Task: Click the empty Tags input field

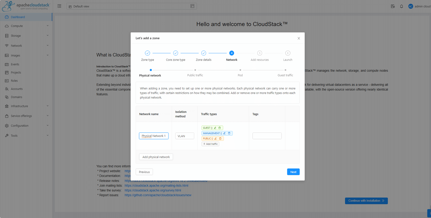Action: point(267,136)
